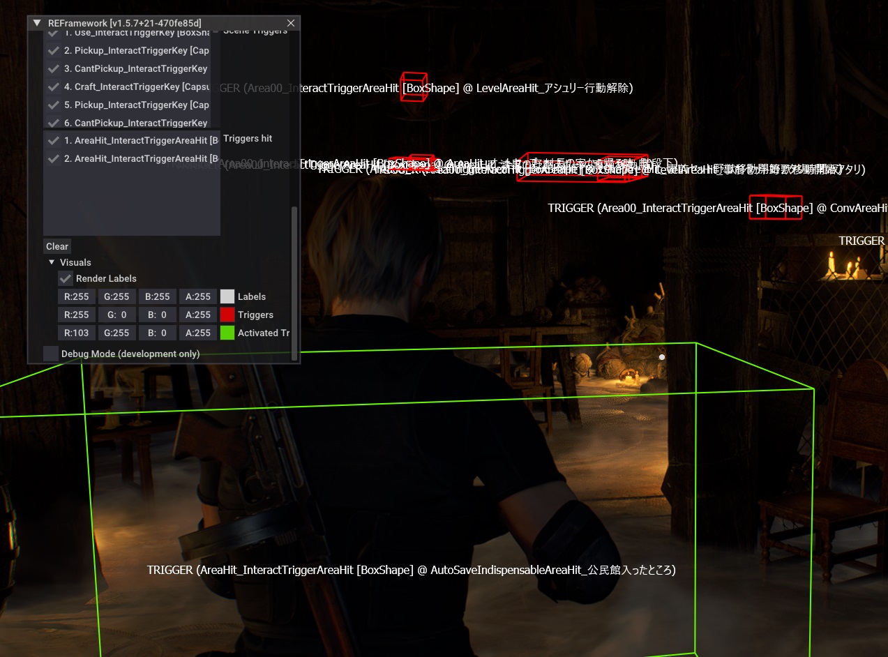Select the Triggers B: 0 value field
Screen dimensions: 888x657
coord(158,315)
